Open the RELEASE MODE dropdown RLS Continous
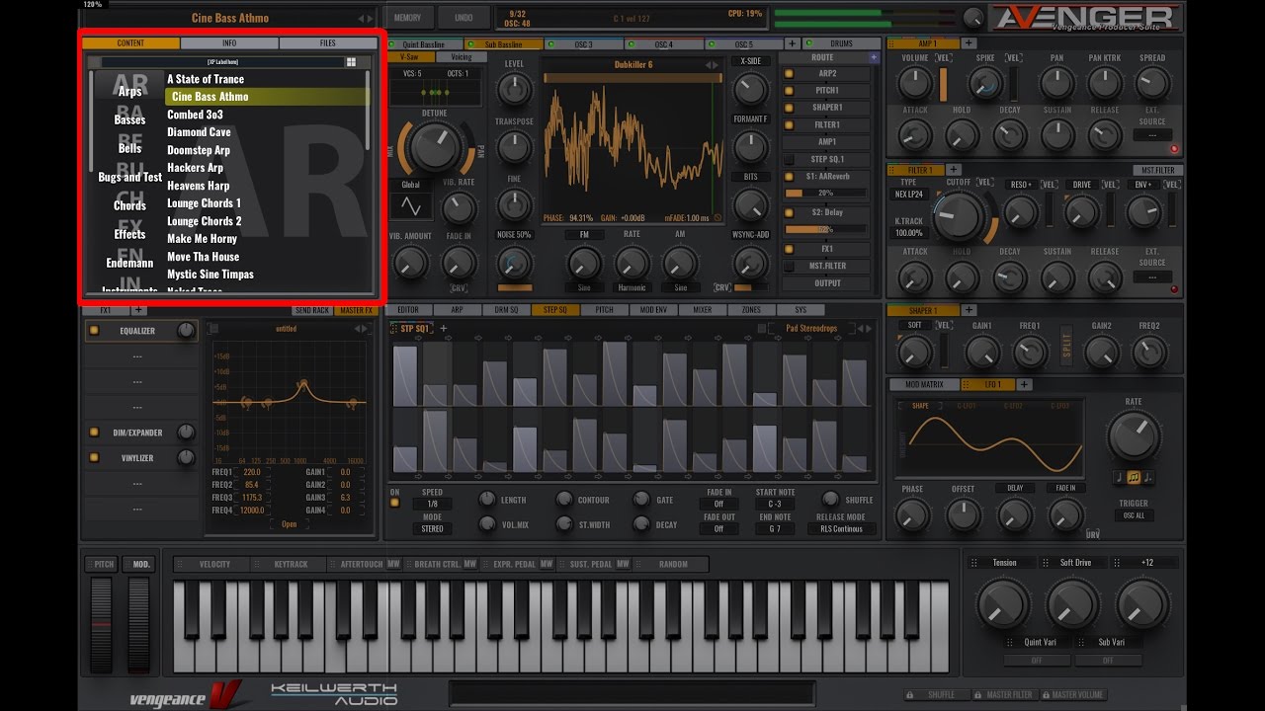 point(841,528)
